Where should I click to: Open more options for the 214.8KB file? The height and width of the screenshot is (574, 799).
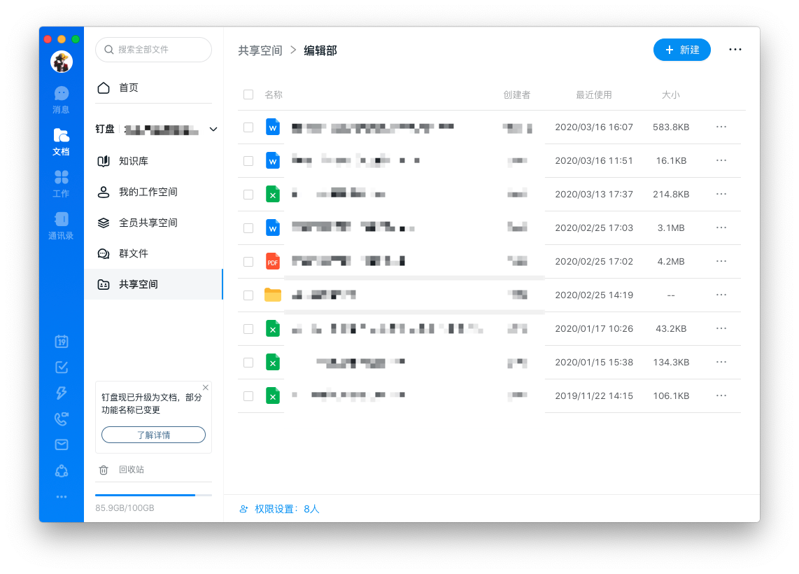(x=721, y=194)
